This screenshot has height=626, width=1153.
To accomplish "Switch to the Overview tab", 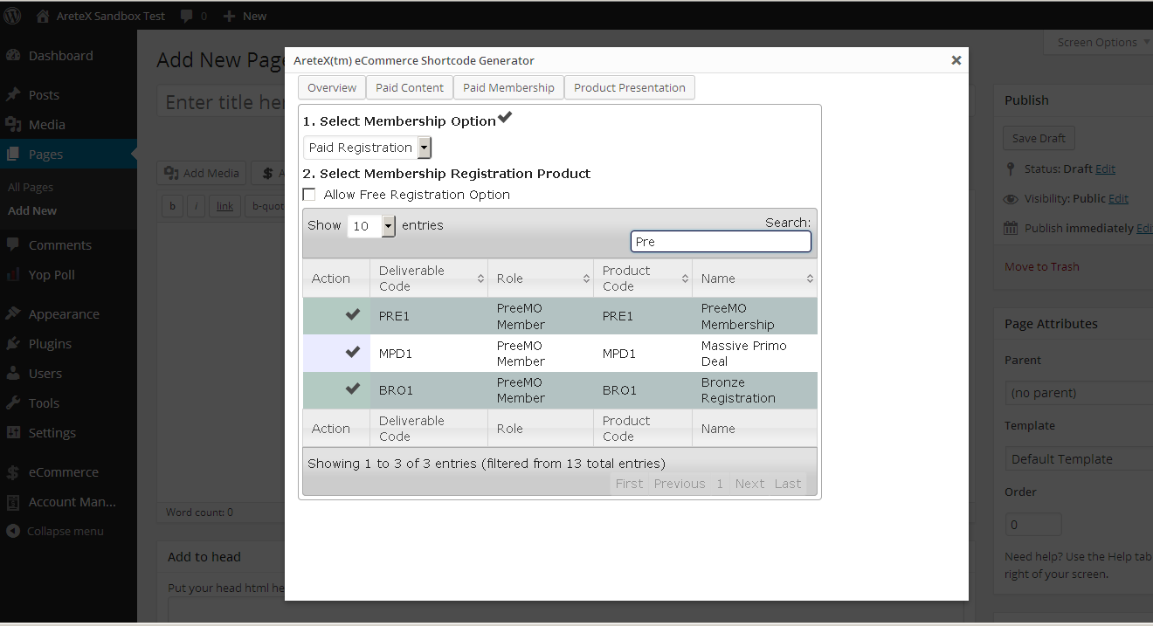I will (332, 87).
